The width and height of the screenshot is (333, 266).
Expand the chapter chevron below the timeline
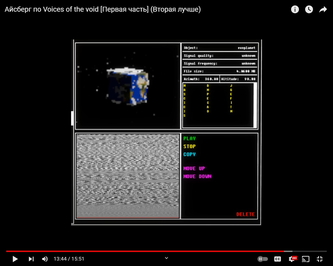click(166, 258)
